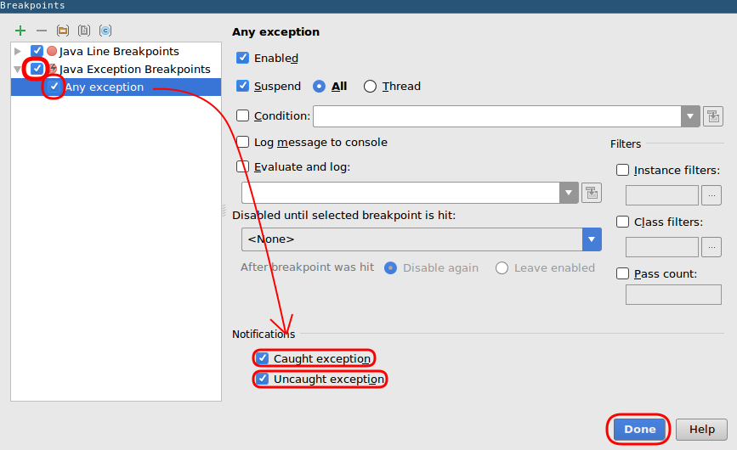Uncheck the Uncaught exception checkbox
Screen dimensions: 737x450
click(263, 379)
